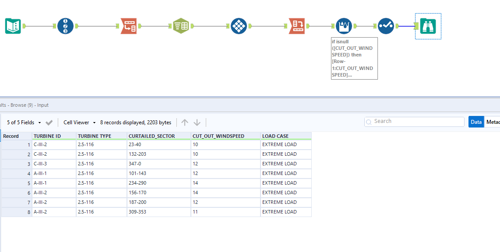
Task: Apply fields with the checkmark button
Action: coord(49,122)
